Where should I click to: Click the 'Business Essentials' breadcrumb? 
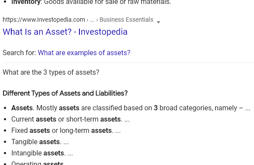[x=126, y=20]
